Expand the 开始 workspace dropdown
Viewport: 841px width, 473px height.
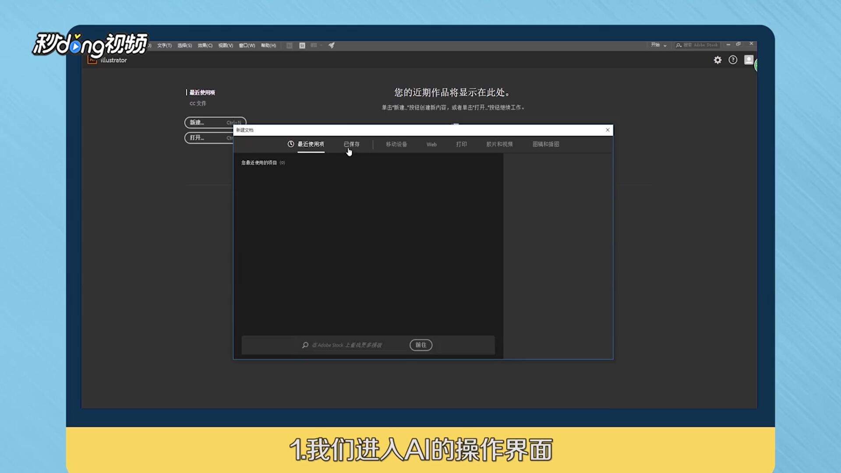tap(658, 45)
